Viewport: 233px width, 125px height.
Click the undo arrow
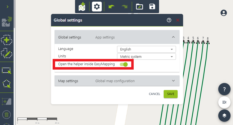[111, 7]
